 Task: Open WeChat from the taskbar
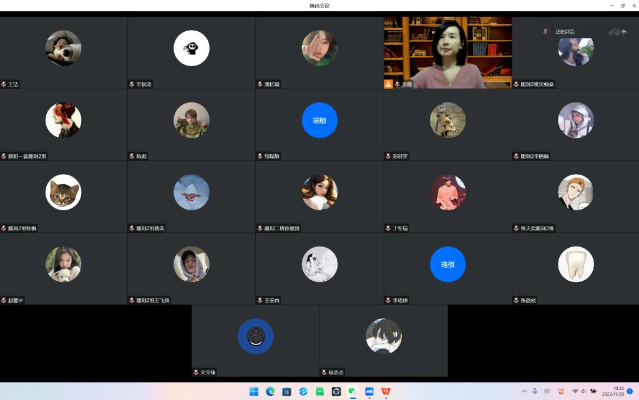click(x=353, y=391)
